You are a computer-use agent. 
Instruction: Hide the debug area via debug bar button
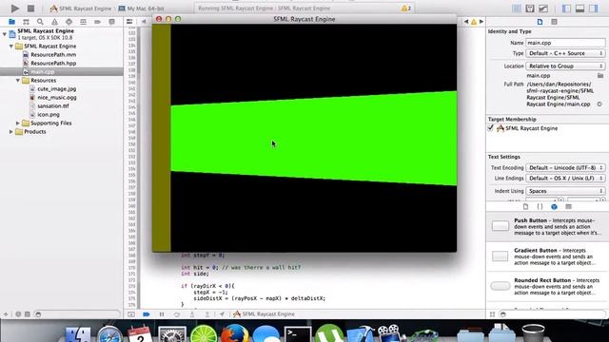[131, 314]
